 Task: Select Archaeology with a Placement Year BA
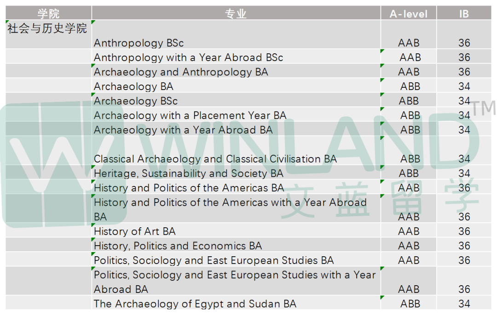236,114
